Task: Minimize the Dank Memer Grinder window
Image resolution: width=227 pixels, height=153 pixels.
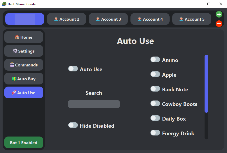Action: tap(197, 4)
